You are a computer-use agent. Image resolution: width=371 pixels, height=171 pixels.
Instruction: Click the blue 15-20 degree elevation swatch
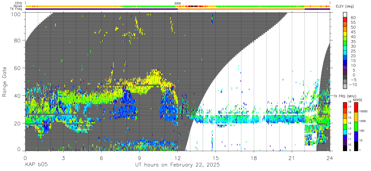tap(345, 58)
